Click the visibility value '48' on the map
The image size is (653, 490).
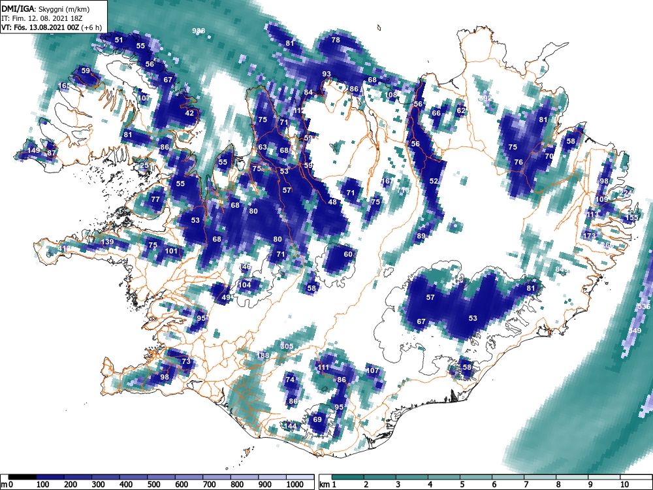point(332,202)
